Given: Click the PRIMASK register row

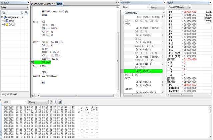Looking at the screenshot, I should click(x=183, y=88).
